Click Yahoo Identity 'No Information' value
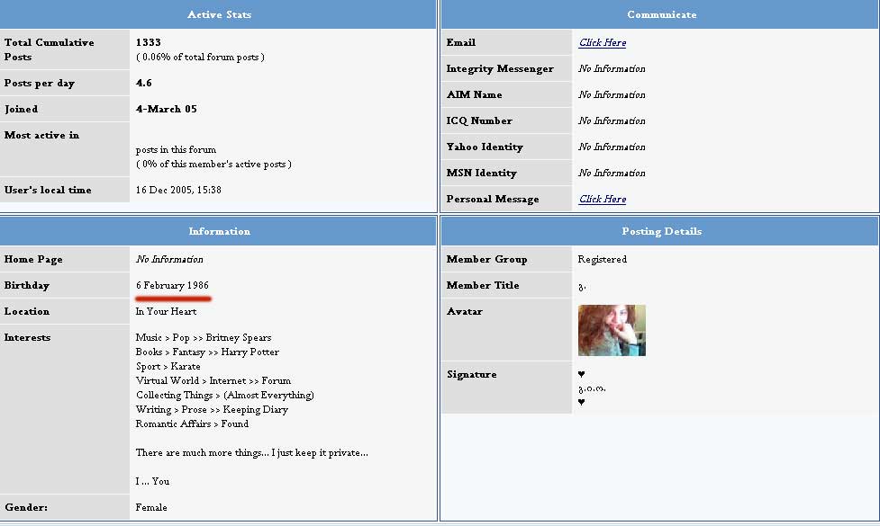The height and width of the screenshot is (526, 880). coord(612,147)
